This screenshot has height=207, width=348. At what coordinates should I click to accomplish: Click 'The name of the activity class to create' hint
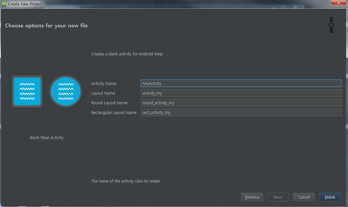point(125,181)
